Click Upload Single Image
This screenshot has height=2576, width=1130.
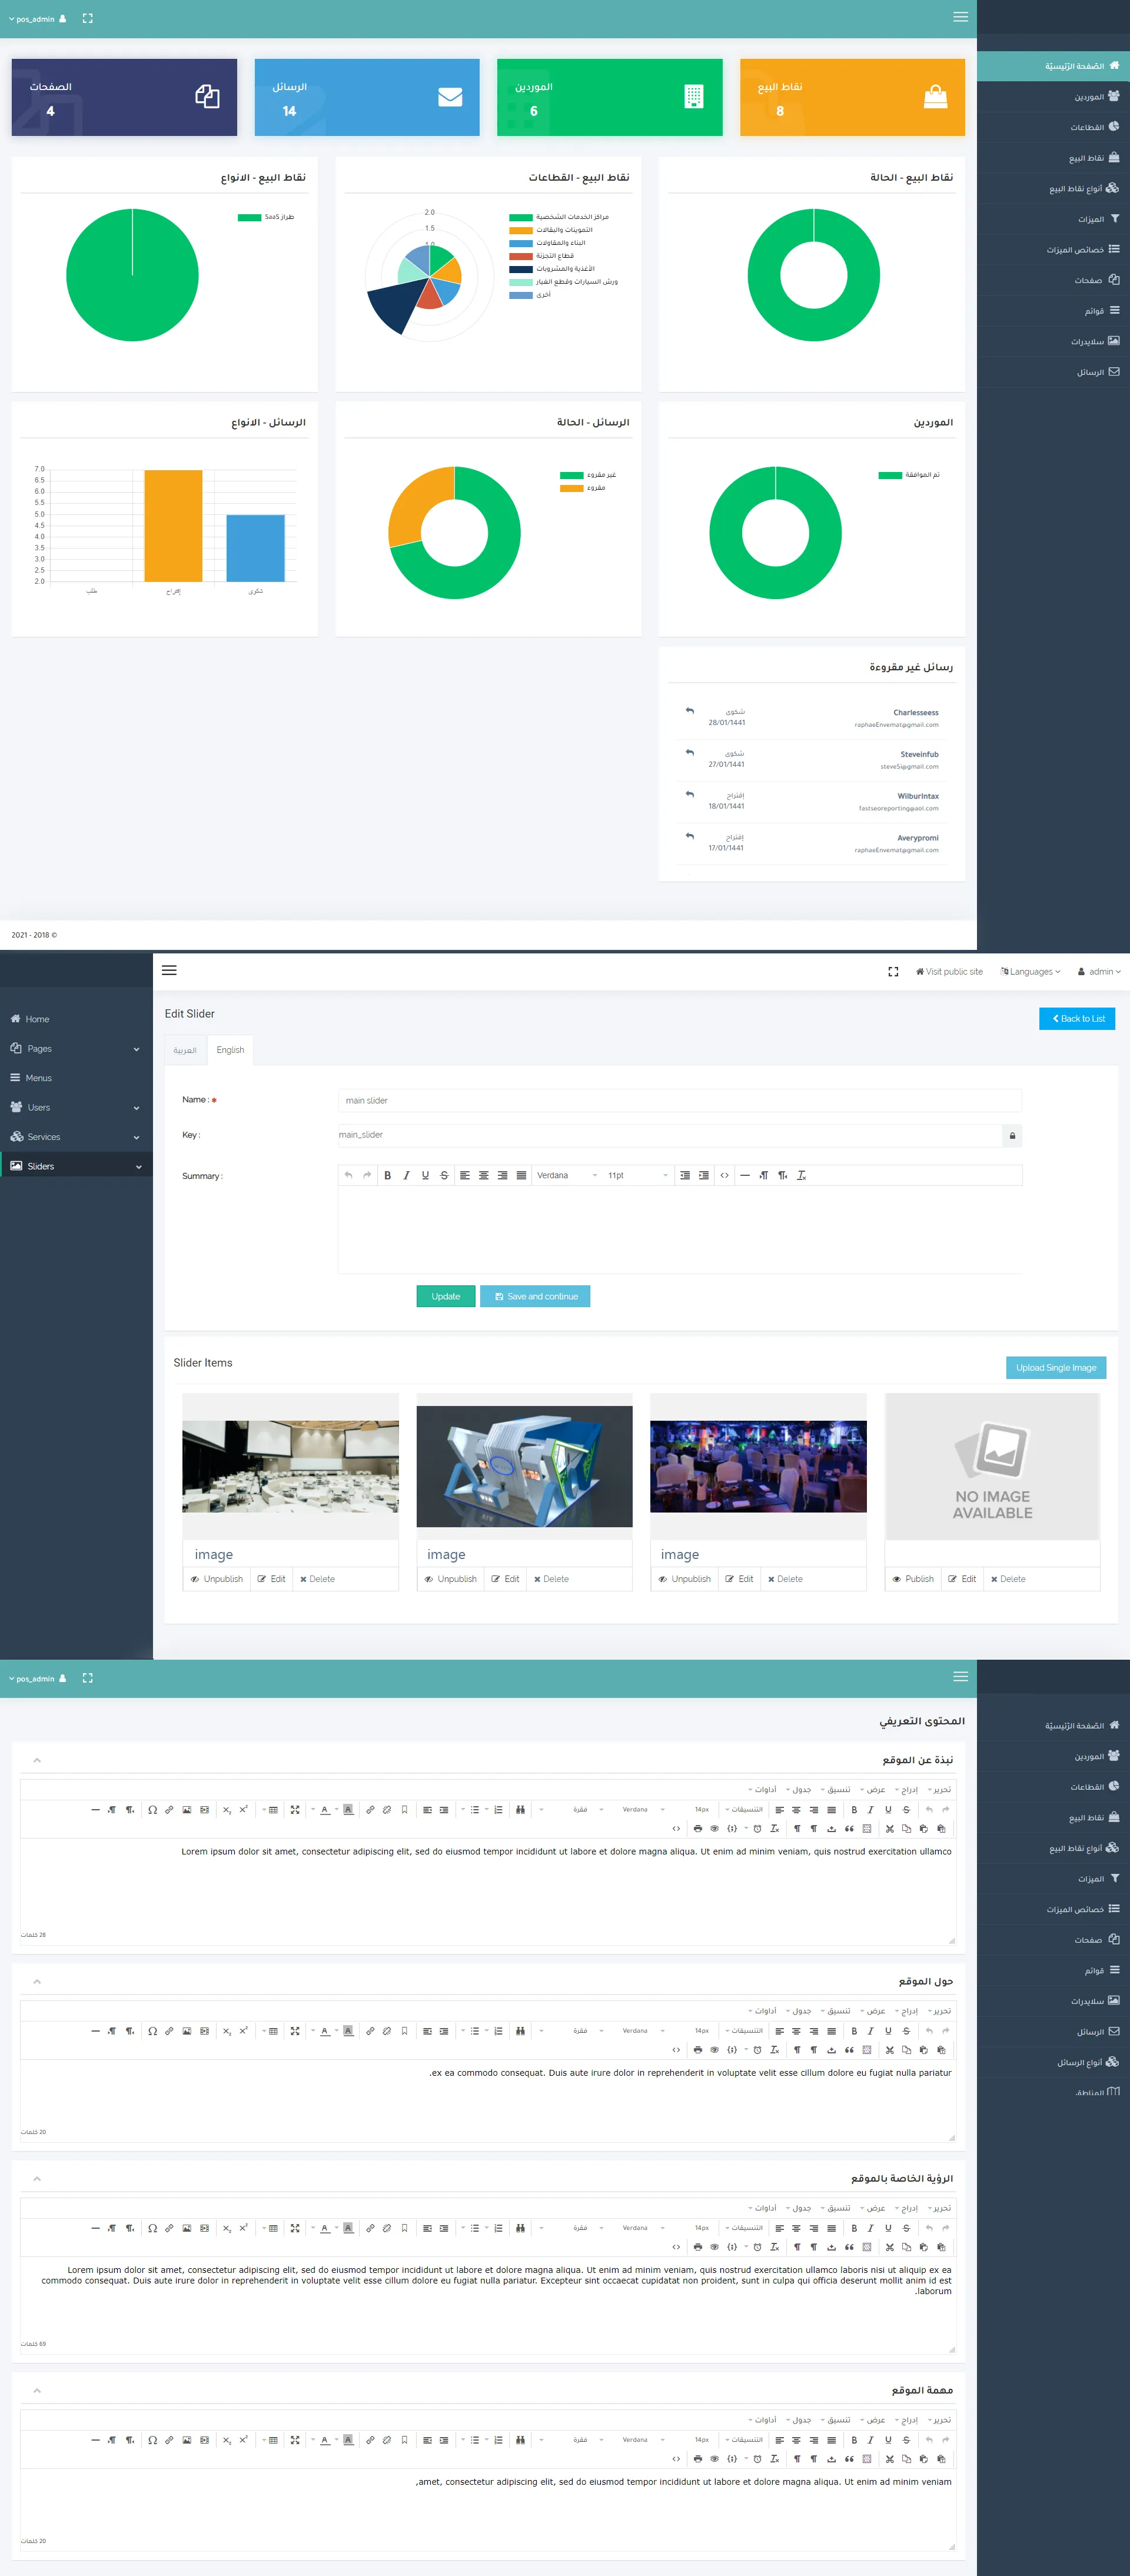coord(1056,1368)
